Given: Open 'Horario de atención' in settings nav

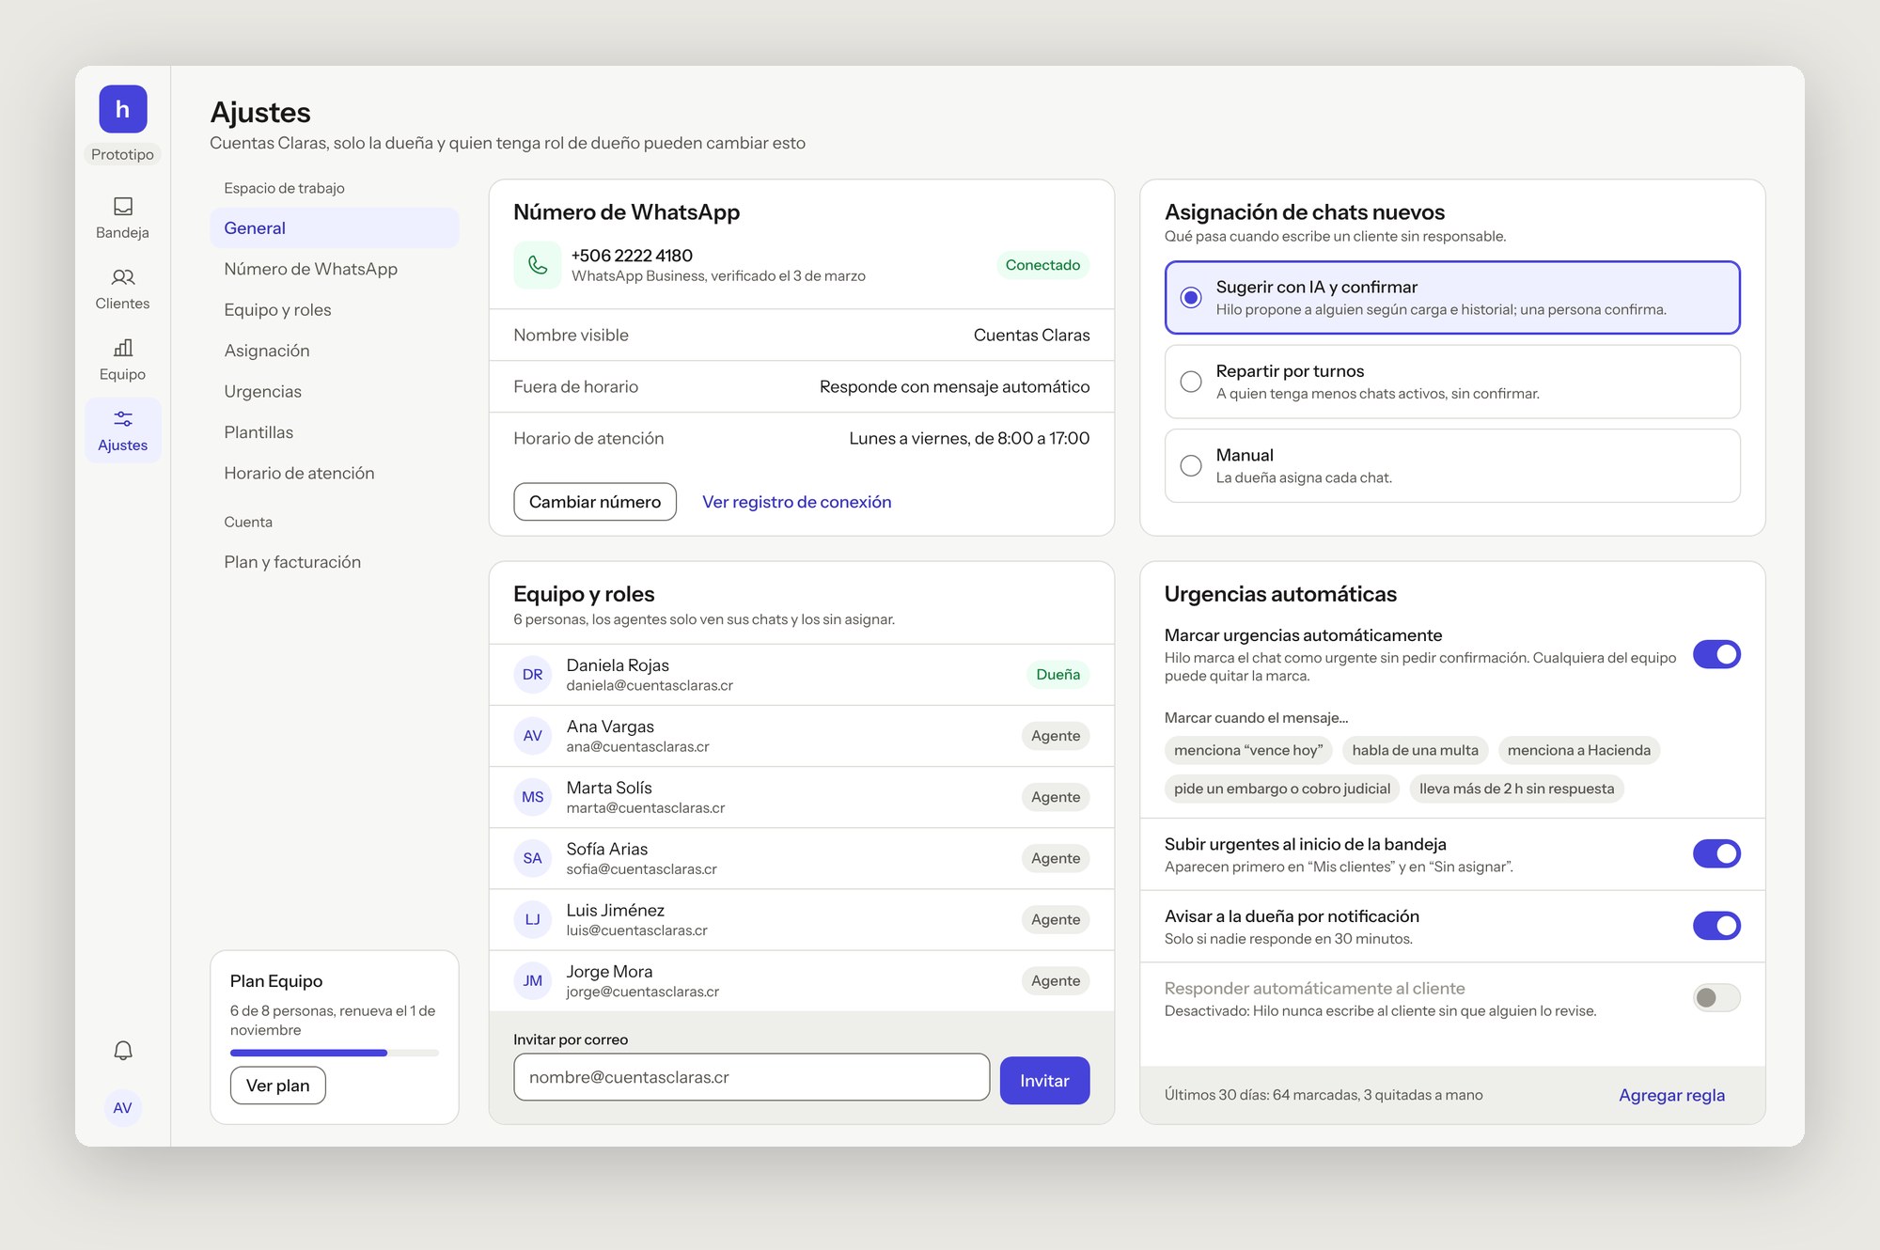Looking at the screenshot, I should (335, 474).
